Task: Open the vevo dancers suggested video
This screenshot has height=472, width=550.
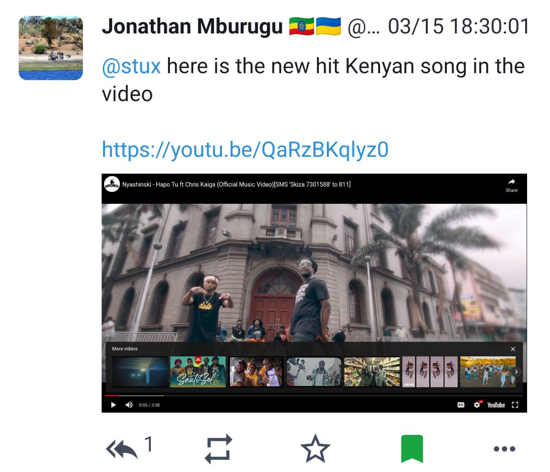Action: coord(430,372)
